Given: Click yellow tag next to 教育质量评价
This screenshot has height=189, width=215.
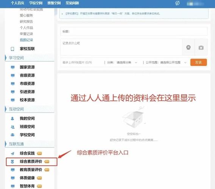Looking at the screenshot, I should 47,170.
